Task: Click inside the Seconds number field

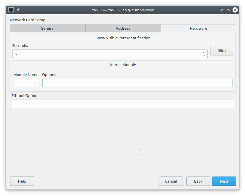Action: click(x=107, y=54)
